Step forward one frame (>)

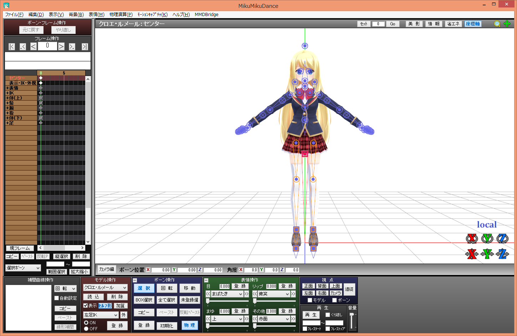pos(61,46)
